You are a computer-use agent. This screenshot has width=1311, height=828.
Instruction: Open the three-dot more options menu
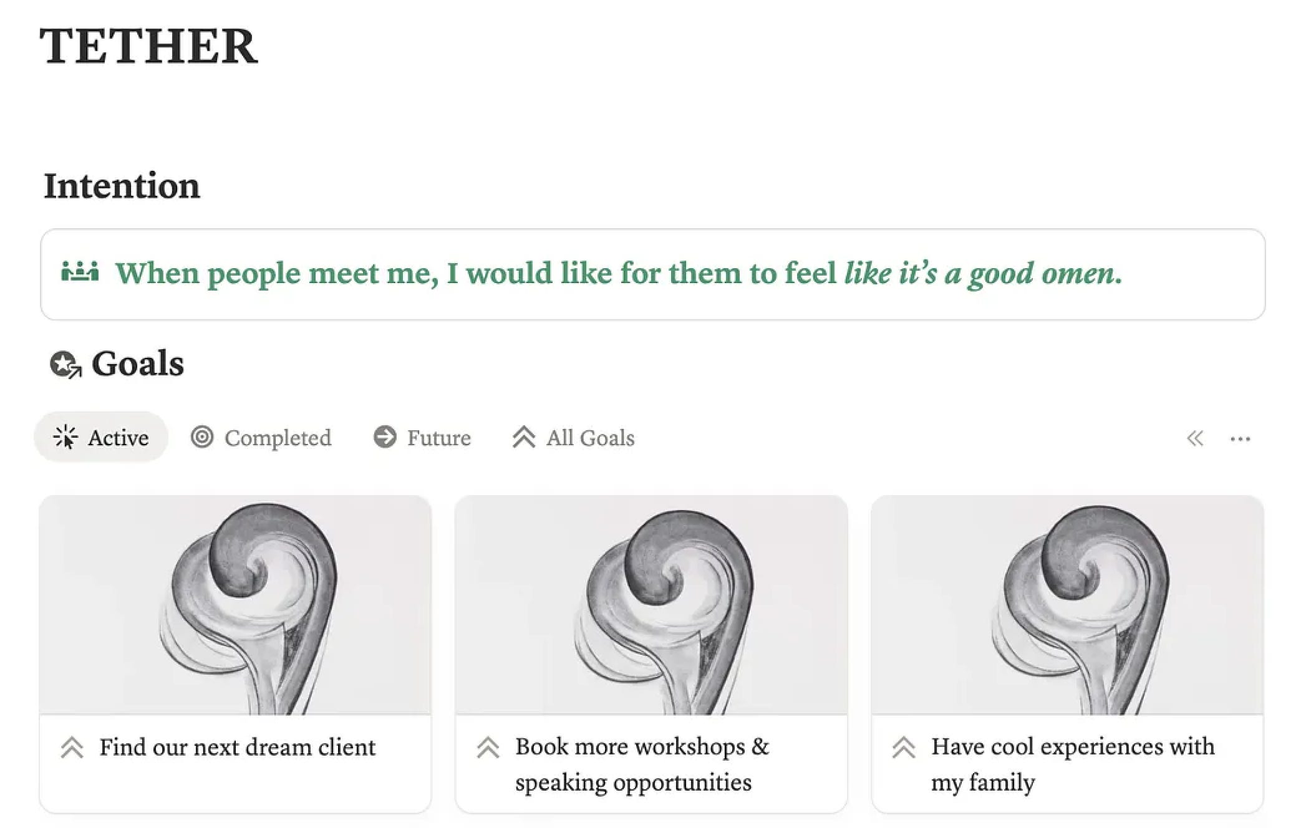[x=1240, y=439]
